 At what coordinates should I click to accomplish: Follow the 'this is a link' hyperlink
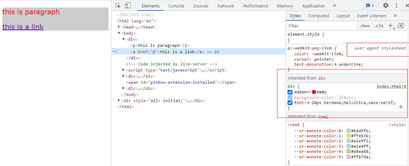pos(23,27)
